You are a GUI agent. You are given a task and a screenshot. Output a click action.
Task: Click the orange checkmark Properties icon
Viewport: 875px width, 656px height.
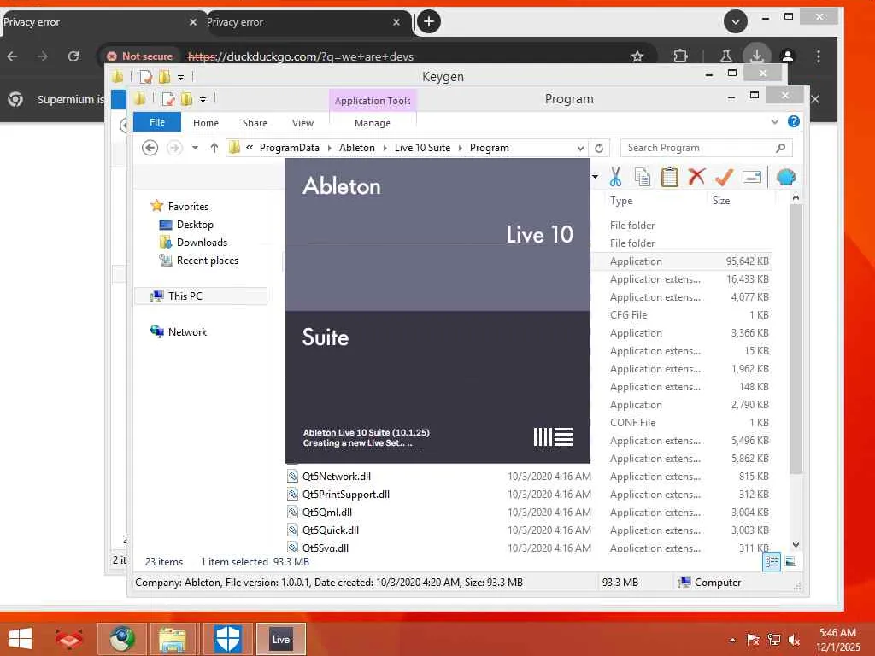click(x=724, y=177)
